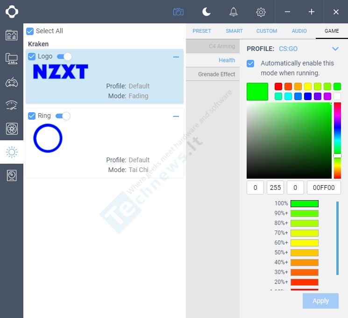Open the Games controller sidebar icon

coord(12,82)
